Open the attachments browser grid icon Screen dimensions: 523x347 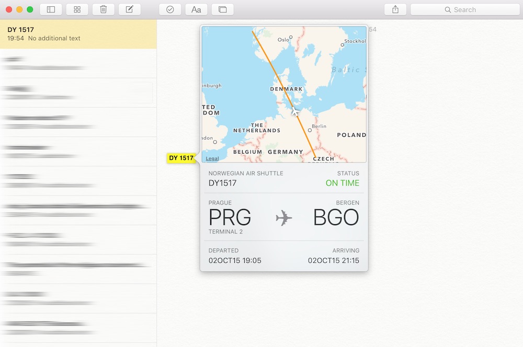click(x=77, y=9)
